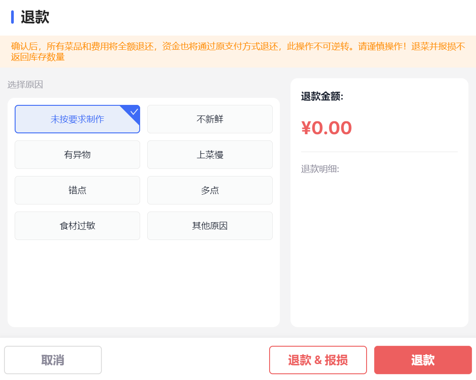Select the 错点 reason option
Screen dimensions: 476x380
77,190
